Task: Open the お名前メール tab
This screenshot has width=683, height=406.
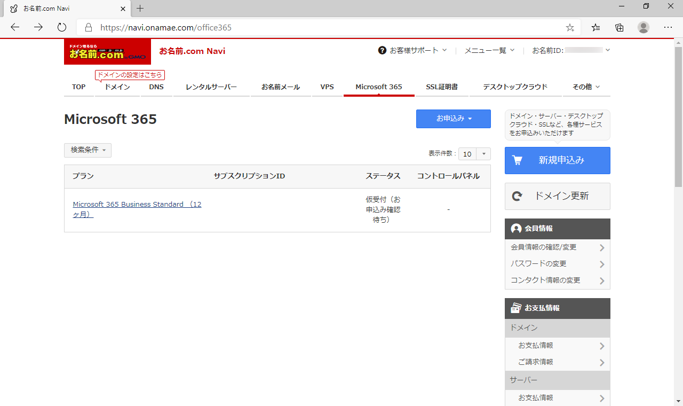Action: click(x=281, y=87)
